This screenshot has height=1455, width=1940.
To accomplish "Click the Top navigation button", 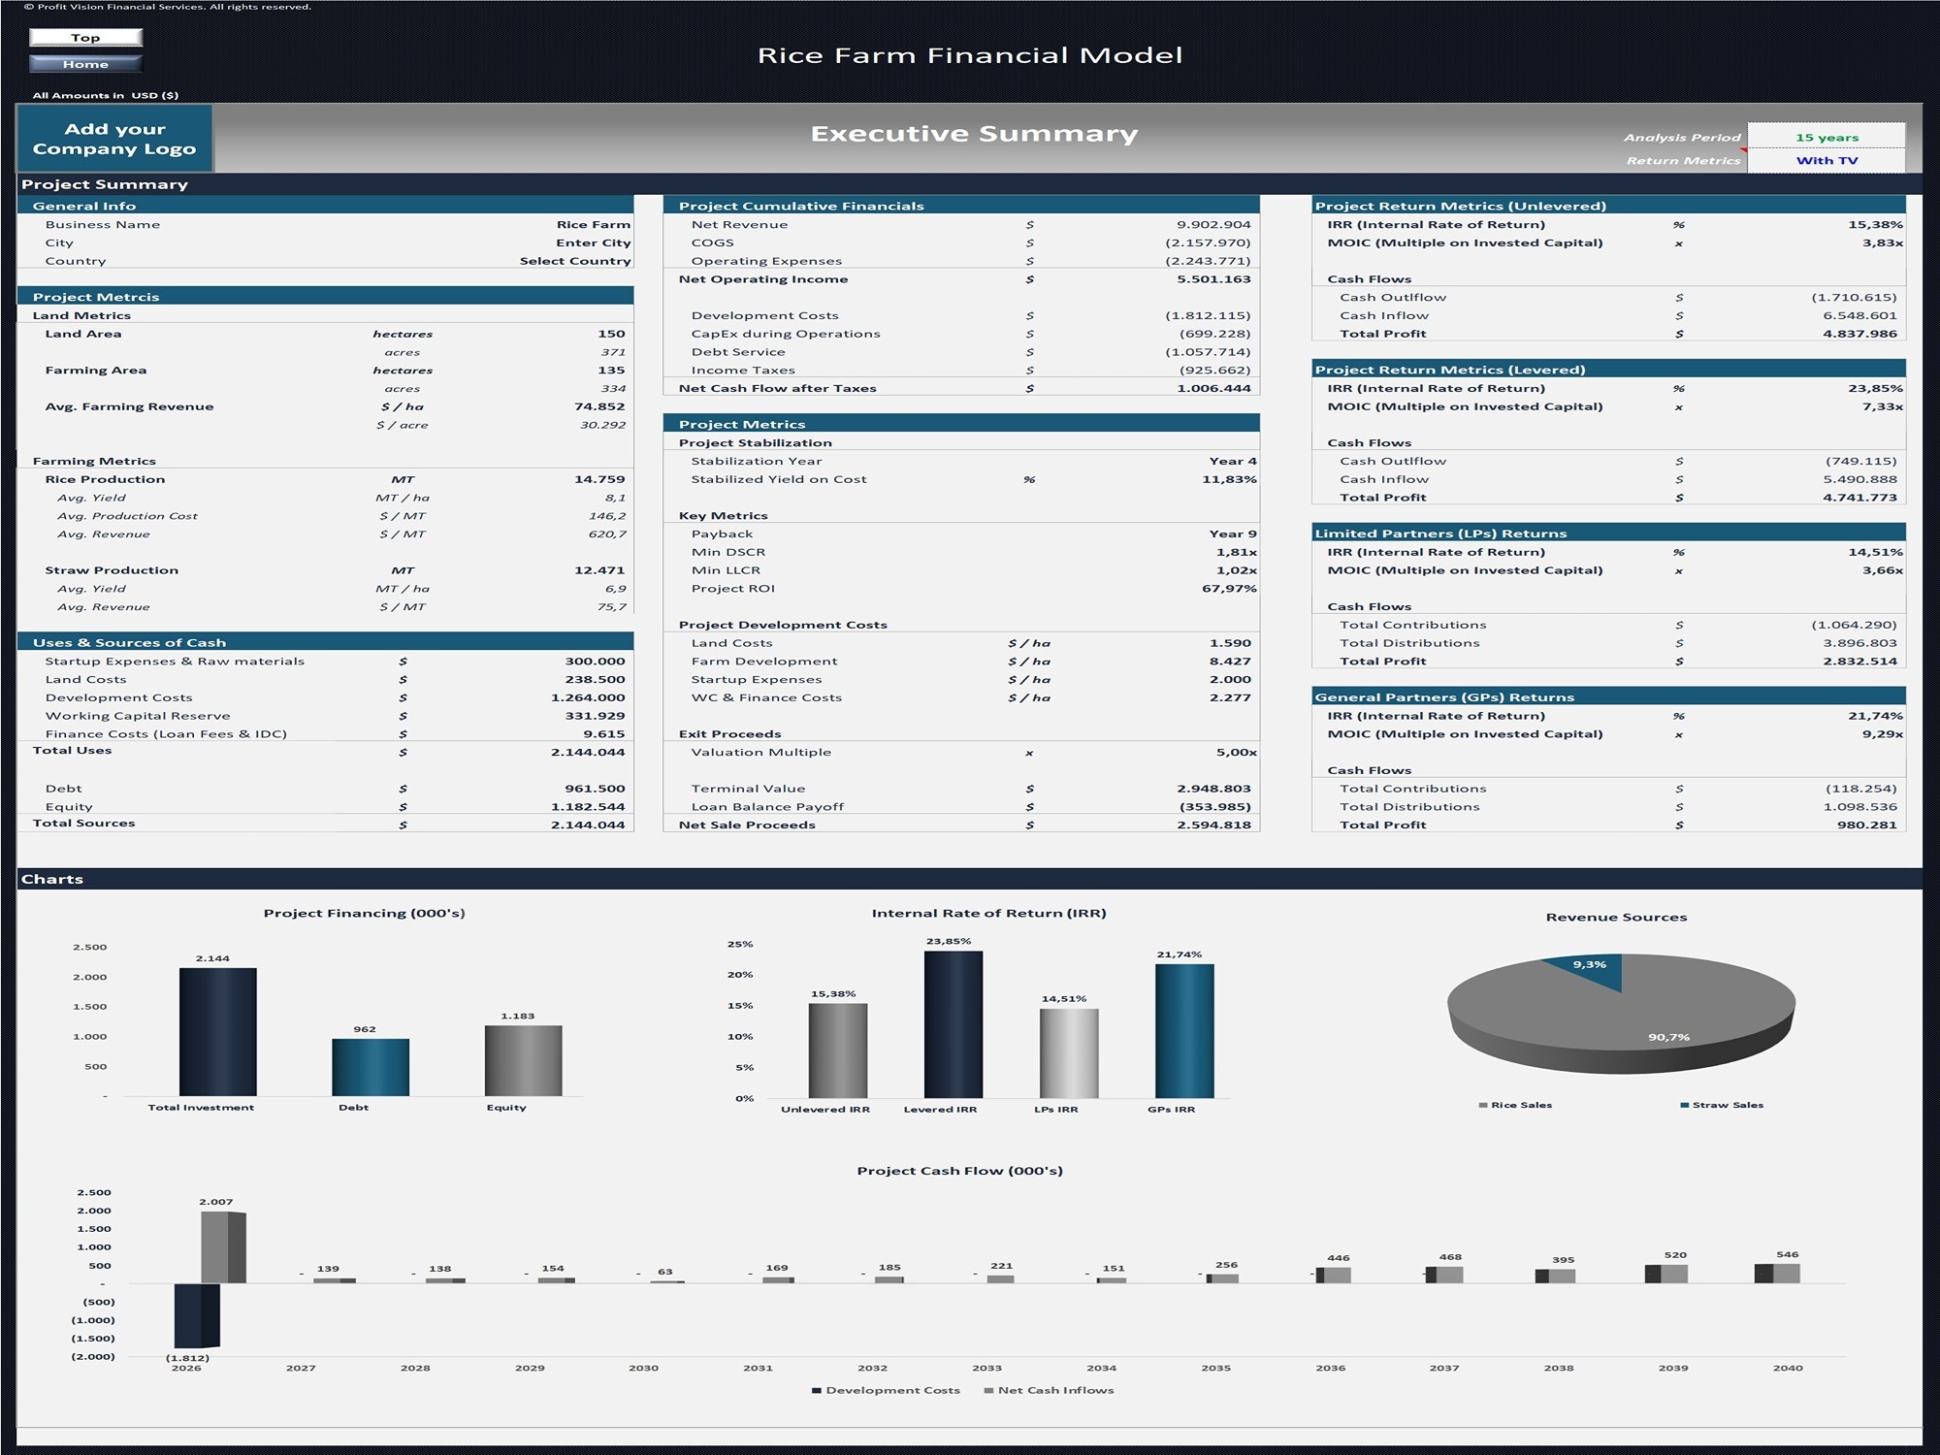I will (x=85, y=38).
